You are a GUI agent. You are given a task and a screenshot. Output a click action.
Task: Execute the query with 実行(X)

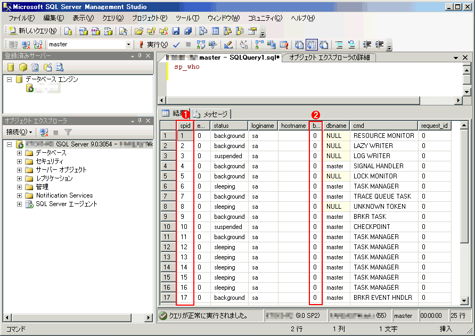click(153, 45)
